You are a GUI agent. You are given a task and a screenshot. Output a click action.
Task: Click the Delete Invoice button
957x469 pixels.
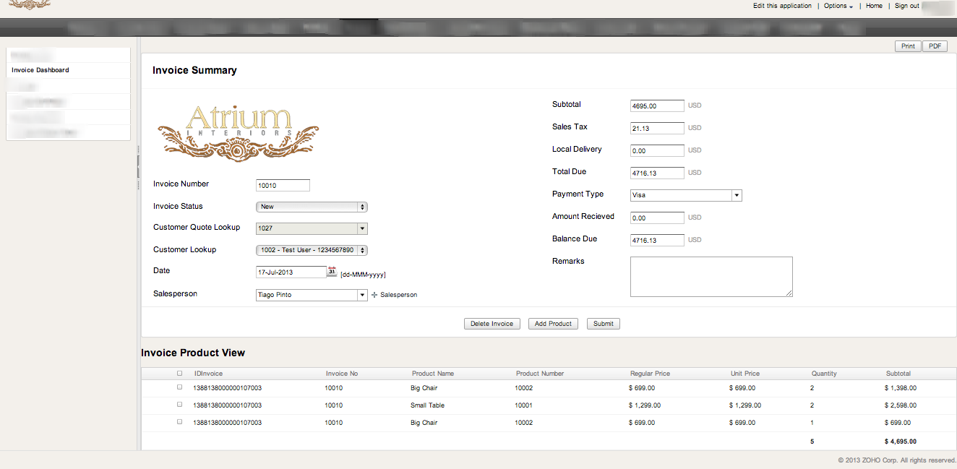pyautogui.click(x=492, y=324)
